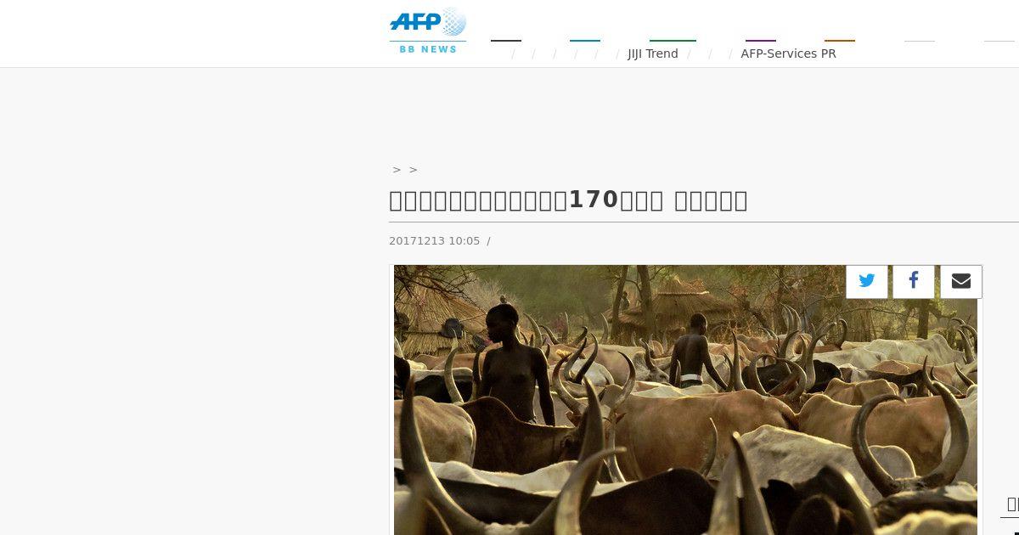
Task: Send article by the email envelope icon
Action: (x=961, y=281)
